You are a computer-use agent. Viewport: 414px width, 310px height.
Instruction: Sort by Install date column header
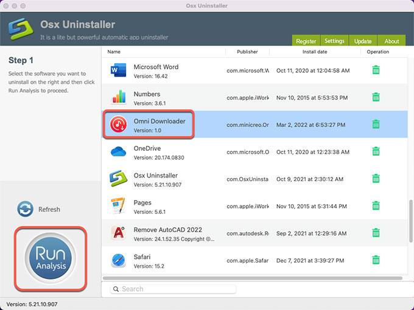tap(315, 52)
